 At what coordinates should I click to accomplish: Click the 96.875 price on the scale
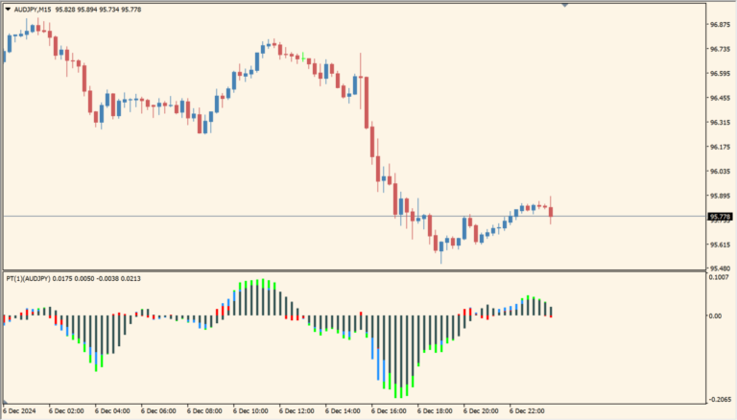pos(720,25)
